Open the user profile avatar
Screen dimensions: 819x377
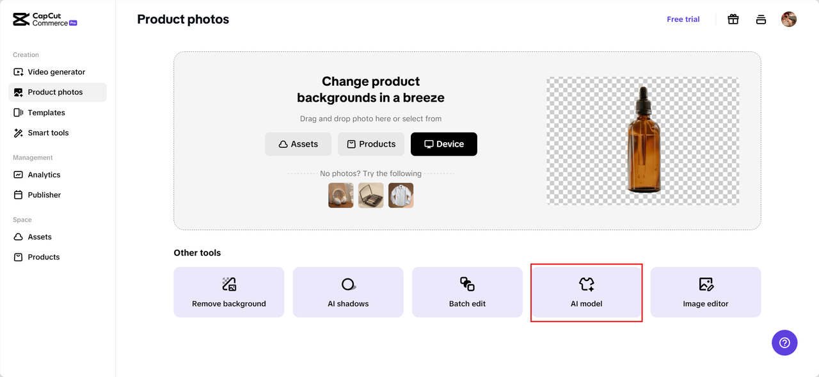click(x=789, y=19)
